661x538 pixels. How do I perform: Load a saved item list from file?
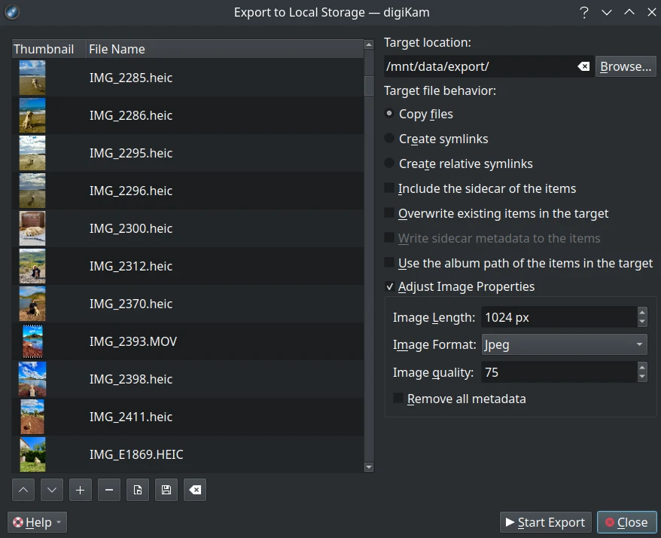(137, 490)
